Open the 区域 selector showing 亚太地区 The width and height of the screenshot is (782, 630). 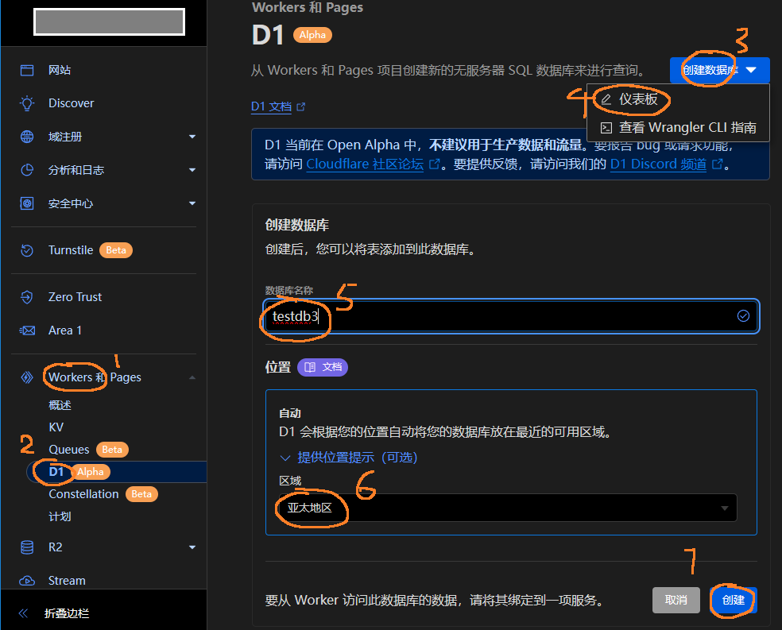(x=509, y=508)
